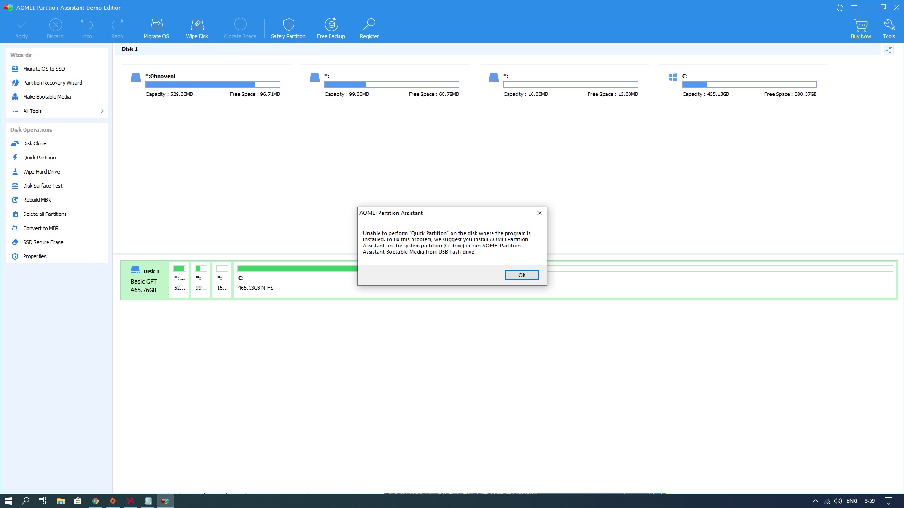Click the Migrate OS toolbar icon

tap(156, 25)
